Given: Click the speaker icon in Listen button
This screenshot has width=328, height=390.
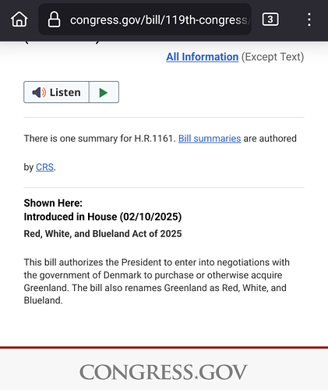Looking at the screenshot, I should 39,92.
